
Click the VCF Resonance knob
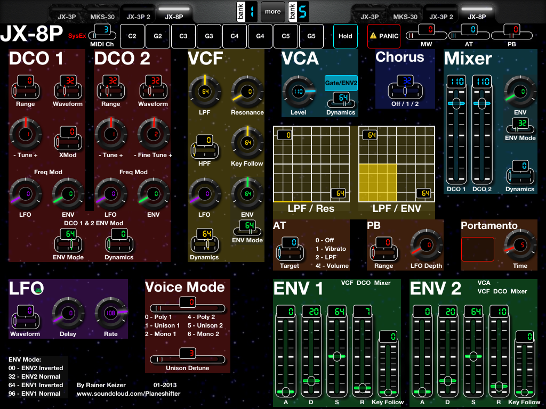[247, 92]
